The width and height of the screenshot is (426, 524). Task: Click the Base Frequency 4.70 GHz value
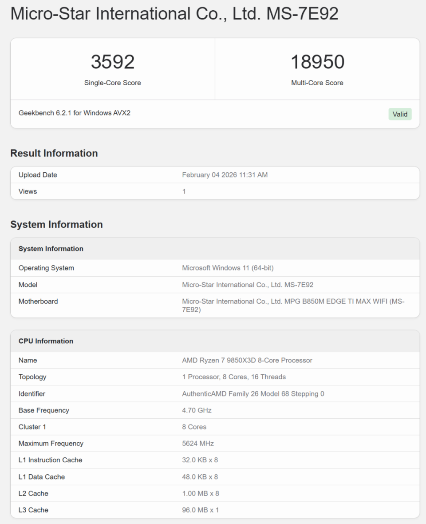pyautogui.click(x=197, y=410)
